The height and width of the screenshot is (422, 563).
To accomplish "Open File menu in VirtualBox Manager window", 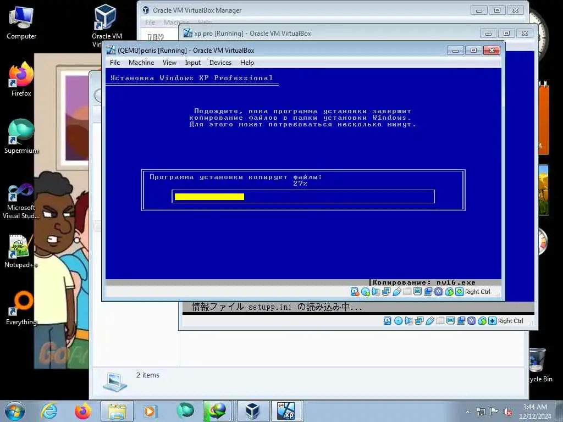I will (x=150, y=22).
